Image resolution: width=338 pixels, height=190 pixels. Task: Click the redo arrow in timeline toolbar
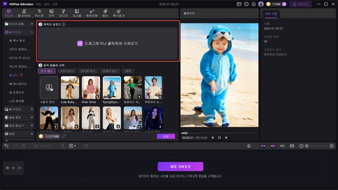(x=15, y=146)
